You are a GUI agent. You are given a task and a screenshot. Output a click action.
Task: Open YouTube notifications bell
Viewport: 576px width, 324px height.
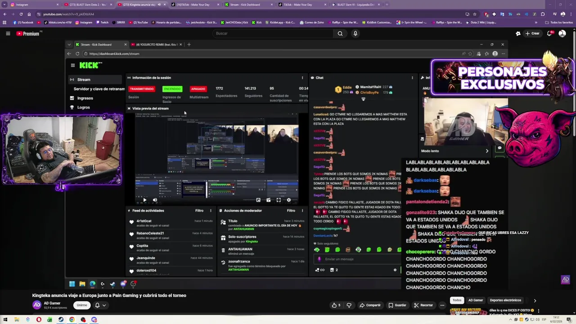click(550, 33)
